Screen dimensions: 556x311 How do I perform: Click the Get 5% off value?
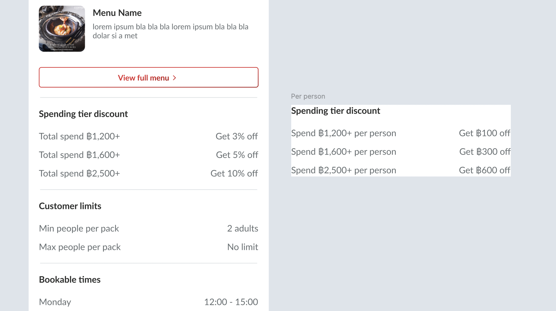[x=237, y=155]
